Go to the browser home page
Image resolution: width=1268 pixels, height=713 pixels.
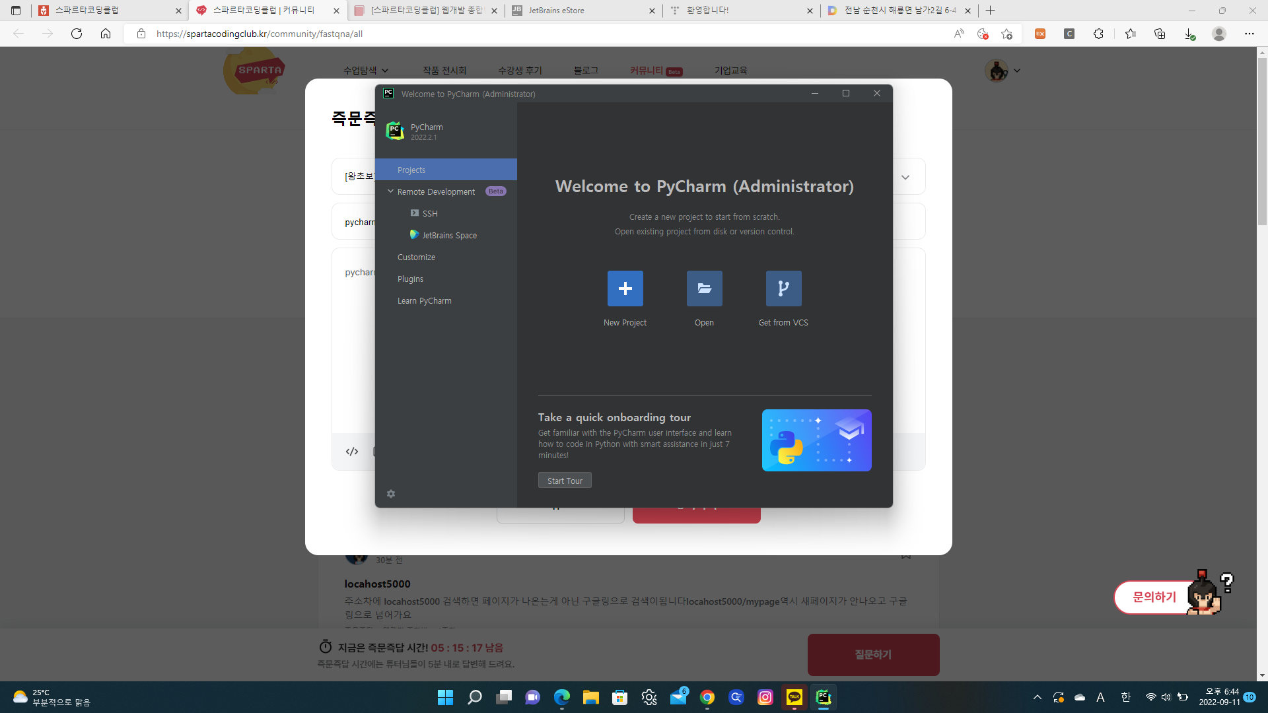(x=106, y=34)
